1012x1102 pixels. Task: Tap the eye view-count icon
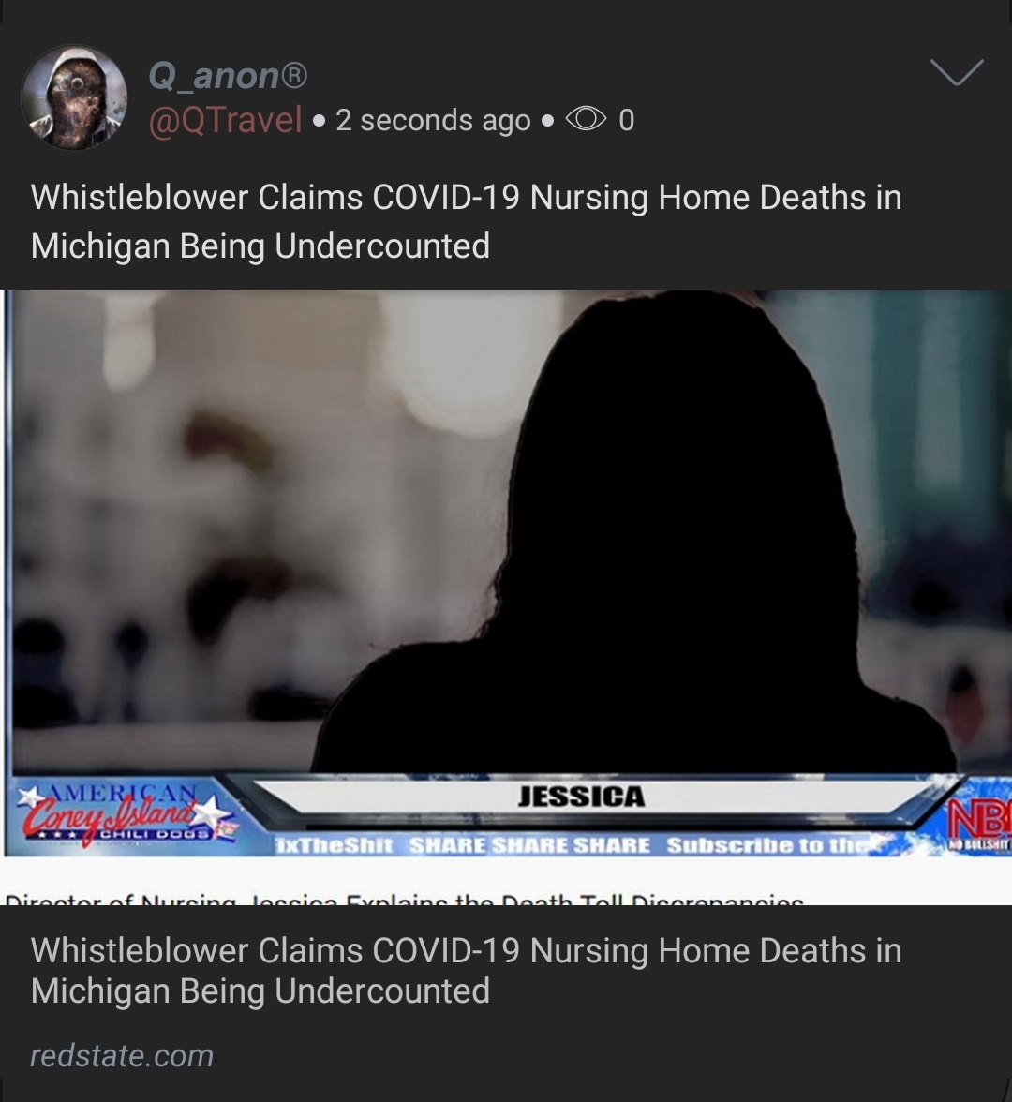(586, 119)
